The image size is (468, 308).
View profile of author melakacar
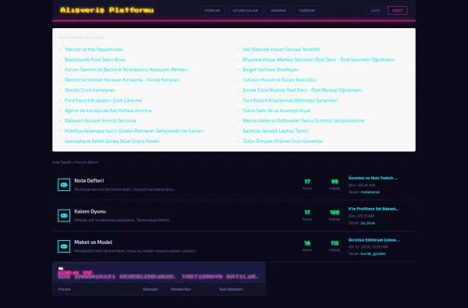(370, 192)
